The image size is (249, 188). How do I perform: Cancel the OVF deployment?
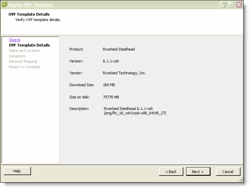click(x=228, y=172)
